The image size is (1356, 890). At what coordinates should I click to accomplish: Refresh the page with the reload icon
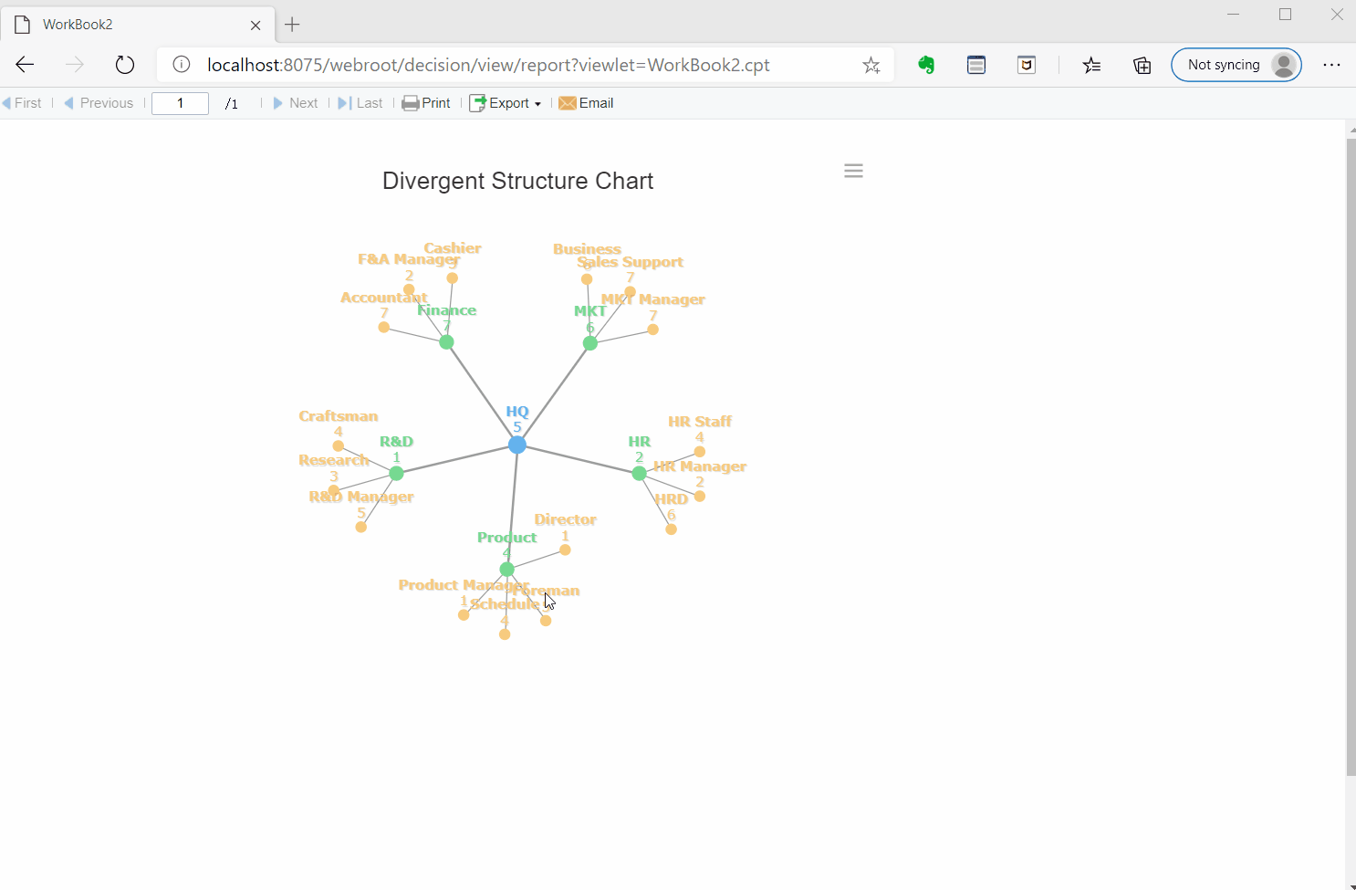tap(125, 65)
